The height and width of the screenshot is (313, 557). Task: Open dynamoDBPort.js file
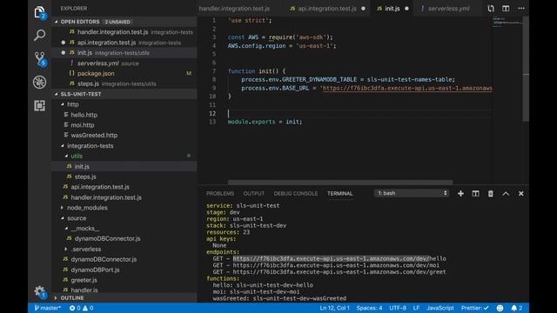95,270
